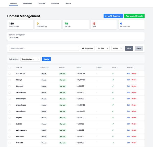Check the box for eyeshot.co
The width and height of the screenshot is (153, 147).
[10, 137]
